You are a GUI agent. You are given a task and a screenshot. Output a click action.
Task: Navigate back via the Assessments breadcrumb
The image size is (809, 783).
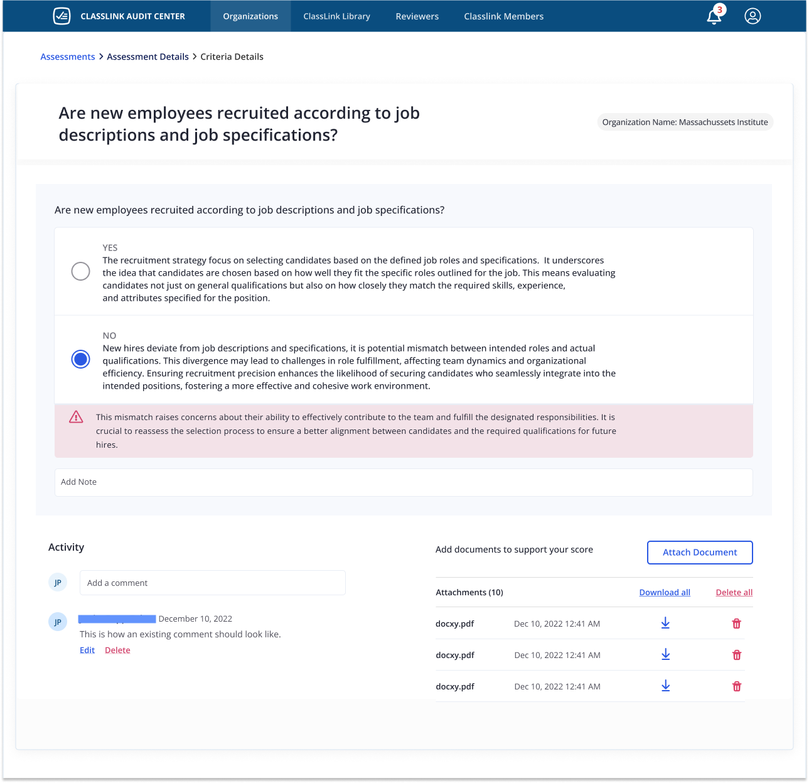click(x=67, y=57)
